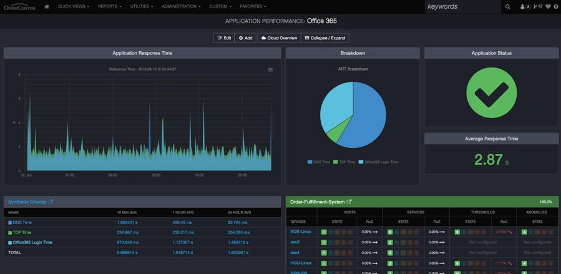The image size is (561, 274).
Task: Focus the keywords search field
Action: point(462,6)
